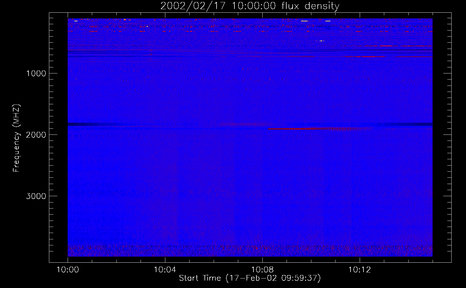Viewport: 466px width, 288px height.
Task: Click the '10:08' time tick label
Action: coord(262,270)
